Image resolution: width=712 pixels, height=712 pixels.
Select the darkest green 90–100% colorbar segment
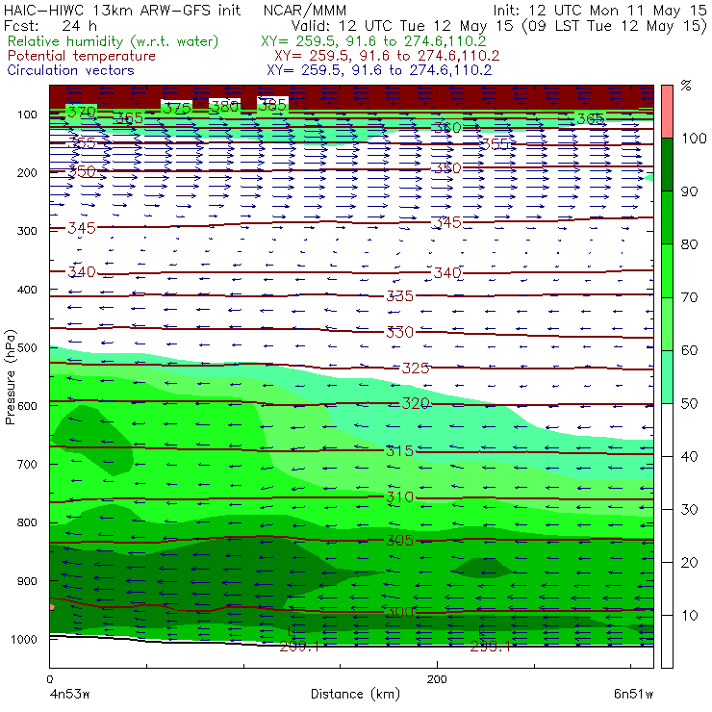pos(667,165)
